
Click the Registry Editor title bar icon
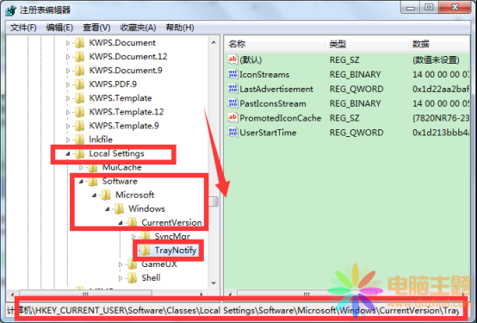[11, 10]
